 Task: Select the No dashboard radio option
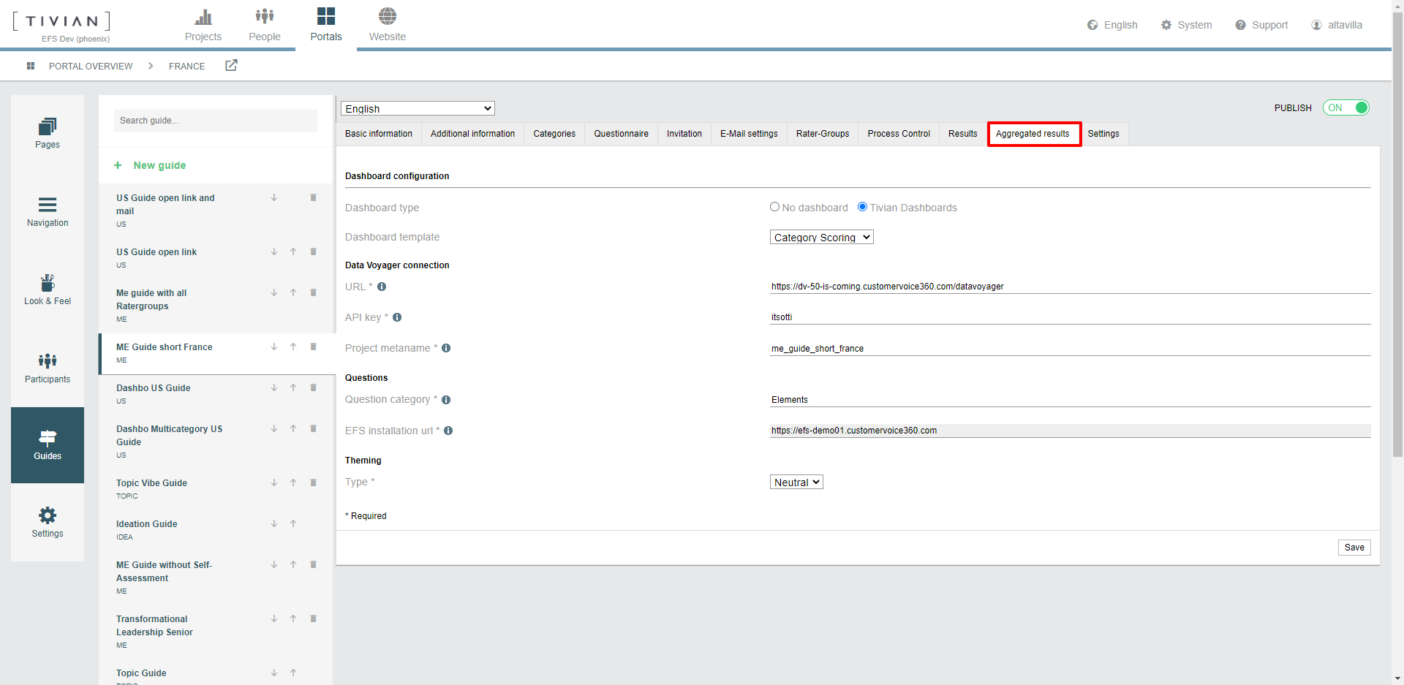pyautogui.click(x=774, y=207)
